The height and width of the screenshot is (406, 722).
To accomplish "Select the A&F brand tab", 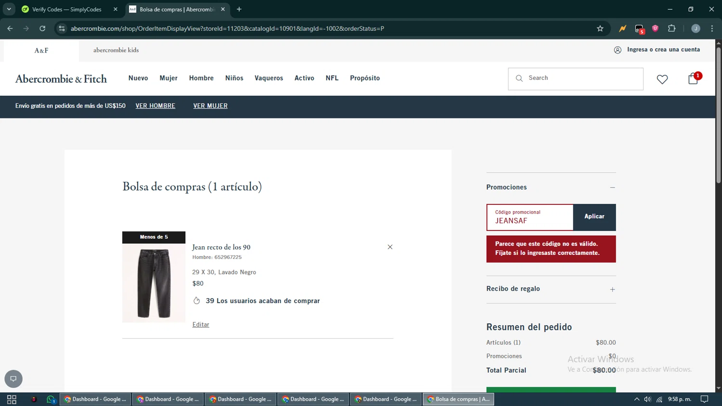I will tap(41, 51).
